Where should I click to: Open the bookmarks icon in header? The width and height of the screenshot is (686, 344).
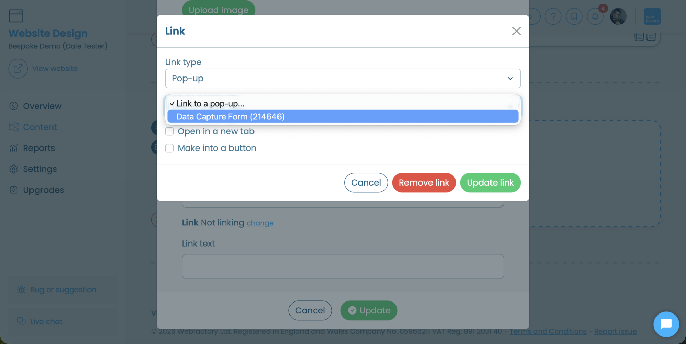pyautogui.click(x=574, y=16)
